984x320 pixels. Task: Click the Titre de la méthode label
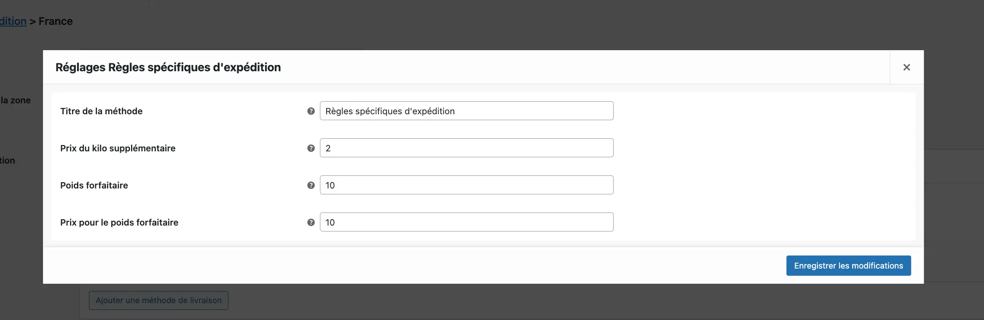coord(101,111)
